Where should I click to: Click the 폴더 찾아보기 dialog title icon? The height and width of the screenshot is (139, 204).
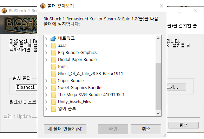tap(43, 6)
